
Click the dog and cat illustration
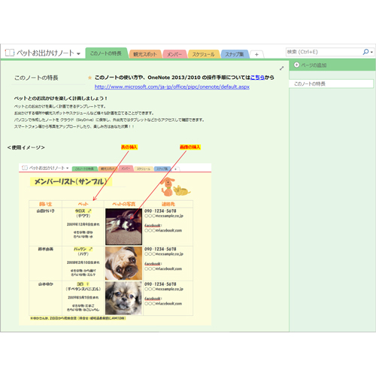[x=175, y=186]
